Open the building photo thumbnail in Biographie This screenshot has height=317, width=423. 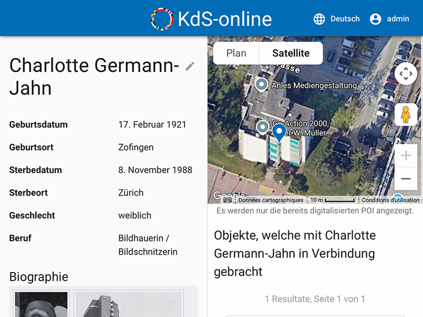click(x=128, y=304)
